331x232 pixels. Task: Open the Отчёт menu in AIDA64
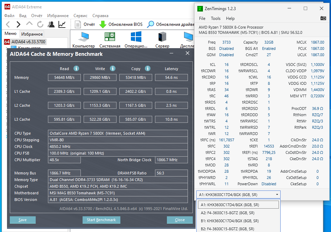tap(37, 16)
